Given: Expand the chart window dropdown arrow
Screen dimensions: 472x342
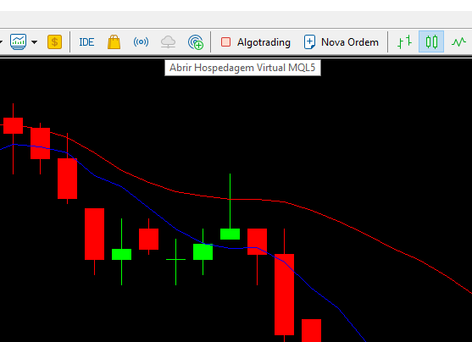Looking at the screenshot, I should [x=35, y=42].
